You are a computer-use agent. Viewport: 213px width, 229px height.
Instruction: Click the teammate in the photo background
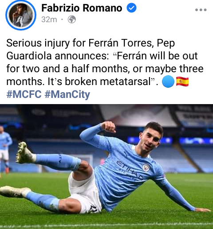point(5,149)
